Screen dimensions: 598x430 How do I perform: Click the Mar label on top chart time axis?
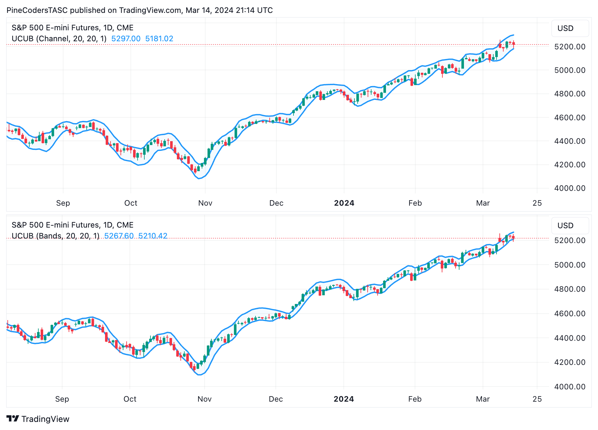pyautogui.click(x=483, y=203)
